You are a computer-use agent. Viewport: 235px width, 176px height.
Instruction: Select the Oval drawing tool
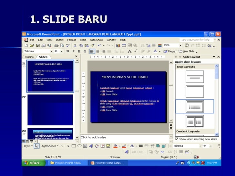coord(79,146)
